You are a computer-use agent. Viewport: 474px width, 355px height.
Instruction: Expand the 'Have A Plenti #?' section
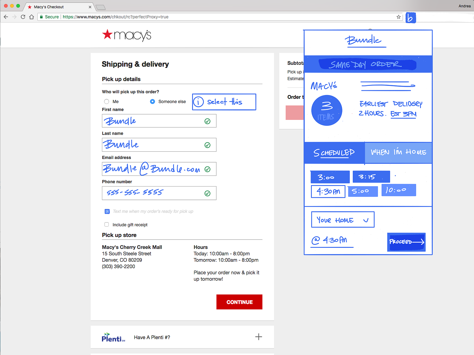(x=258, y=337)
